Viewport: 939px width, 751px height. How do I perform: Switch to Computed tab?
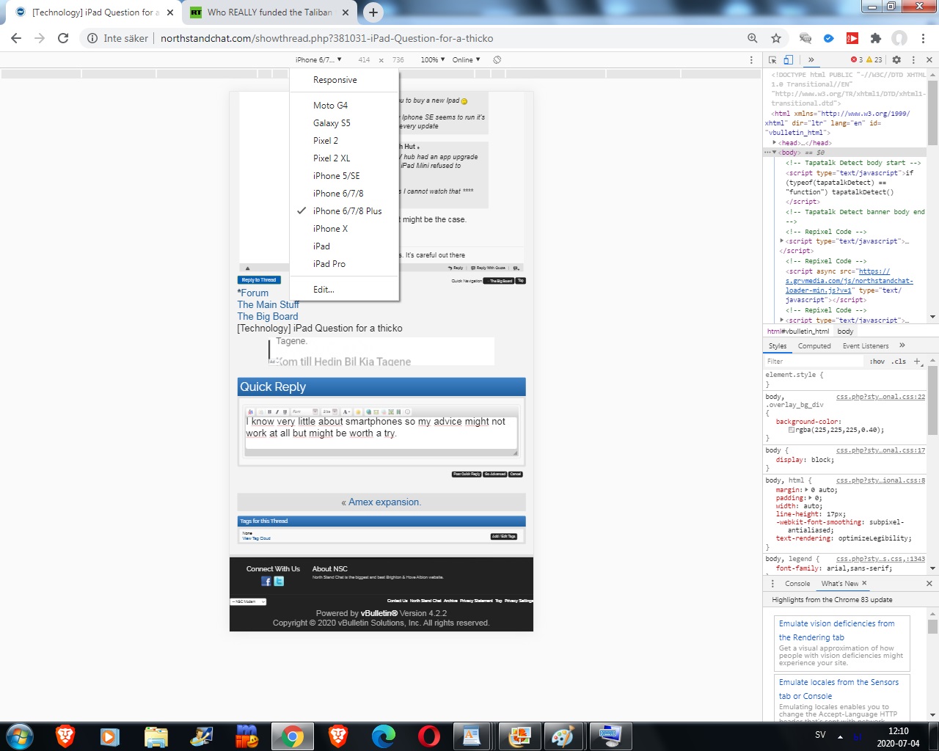click(814, 346)
